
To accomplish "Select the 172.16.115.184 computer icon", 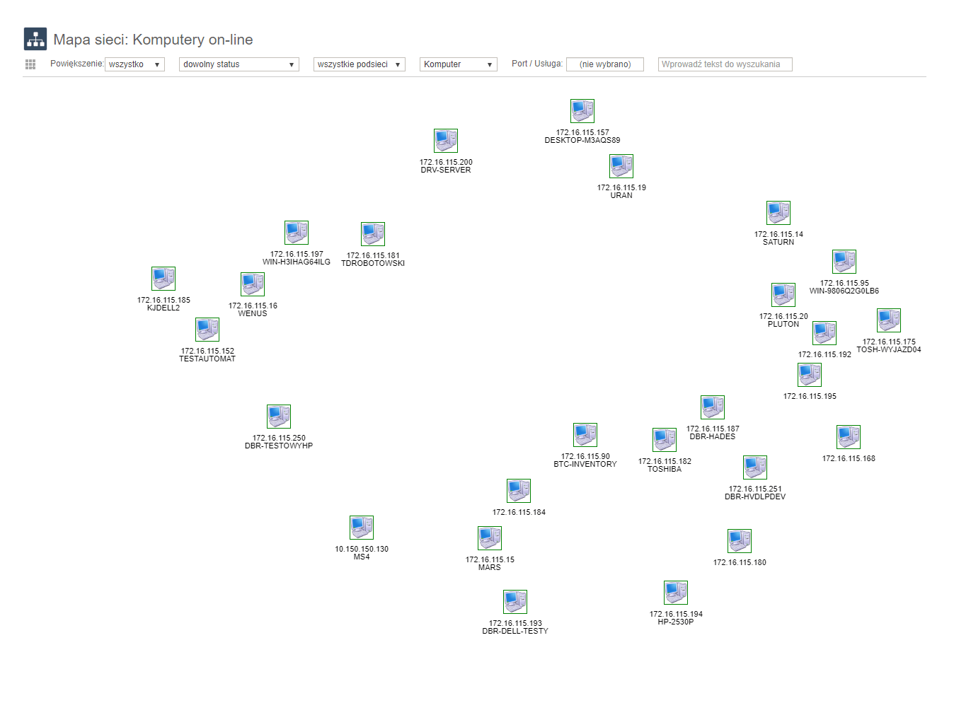I will 519,491.
